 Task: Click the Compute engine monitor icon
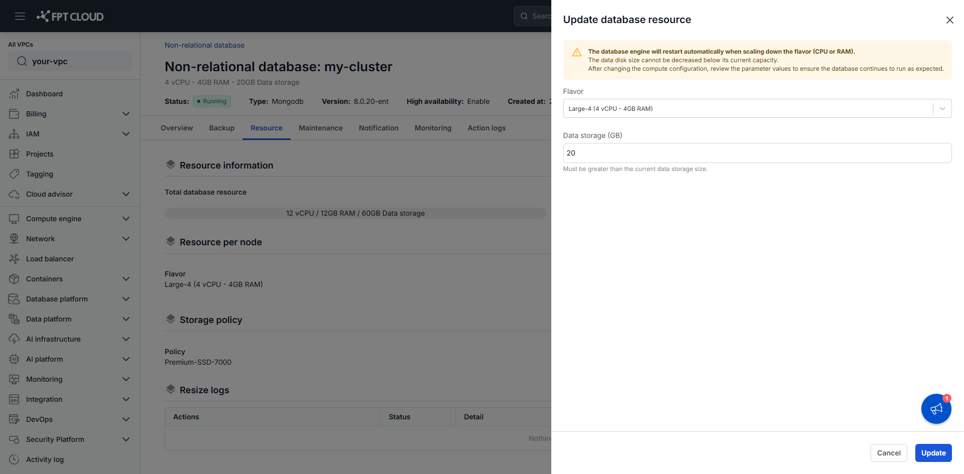(14, 219)
